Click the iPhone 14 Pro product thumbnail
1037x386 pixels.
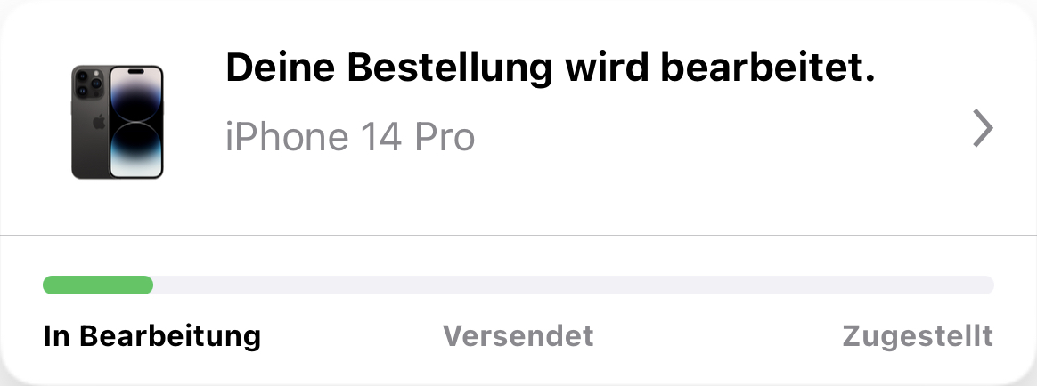point(117,122)
